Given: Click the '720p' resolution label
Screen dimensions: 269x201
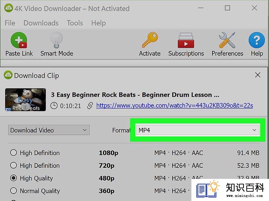Looking at the screenshot, I should tap(106, 166).
